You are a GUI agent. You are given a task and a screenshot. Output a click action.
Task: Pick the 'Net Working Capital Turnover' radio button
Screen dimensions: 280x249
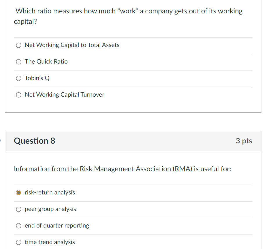pyautogui.click(x=19, y=95)
